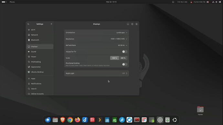
Task: Launch Google Chrome from the dock
Action: pyautogui.click(x=70, y=120)
